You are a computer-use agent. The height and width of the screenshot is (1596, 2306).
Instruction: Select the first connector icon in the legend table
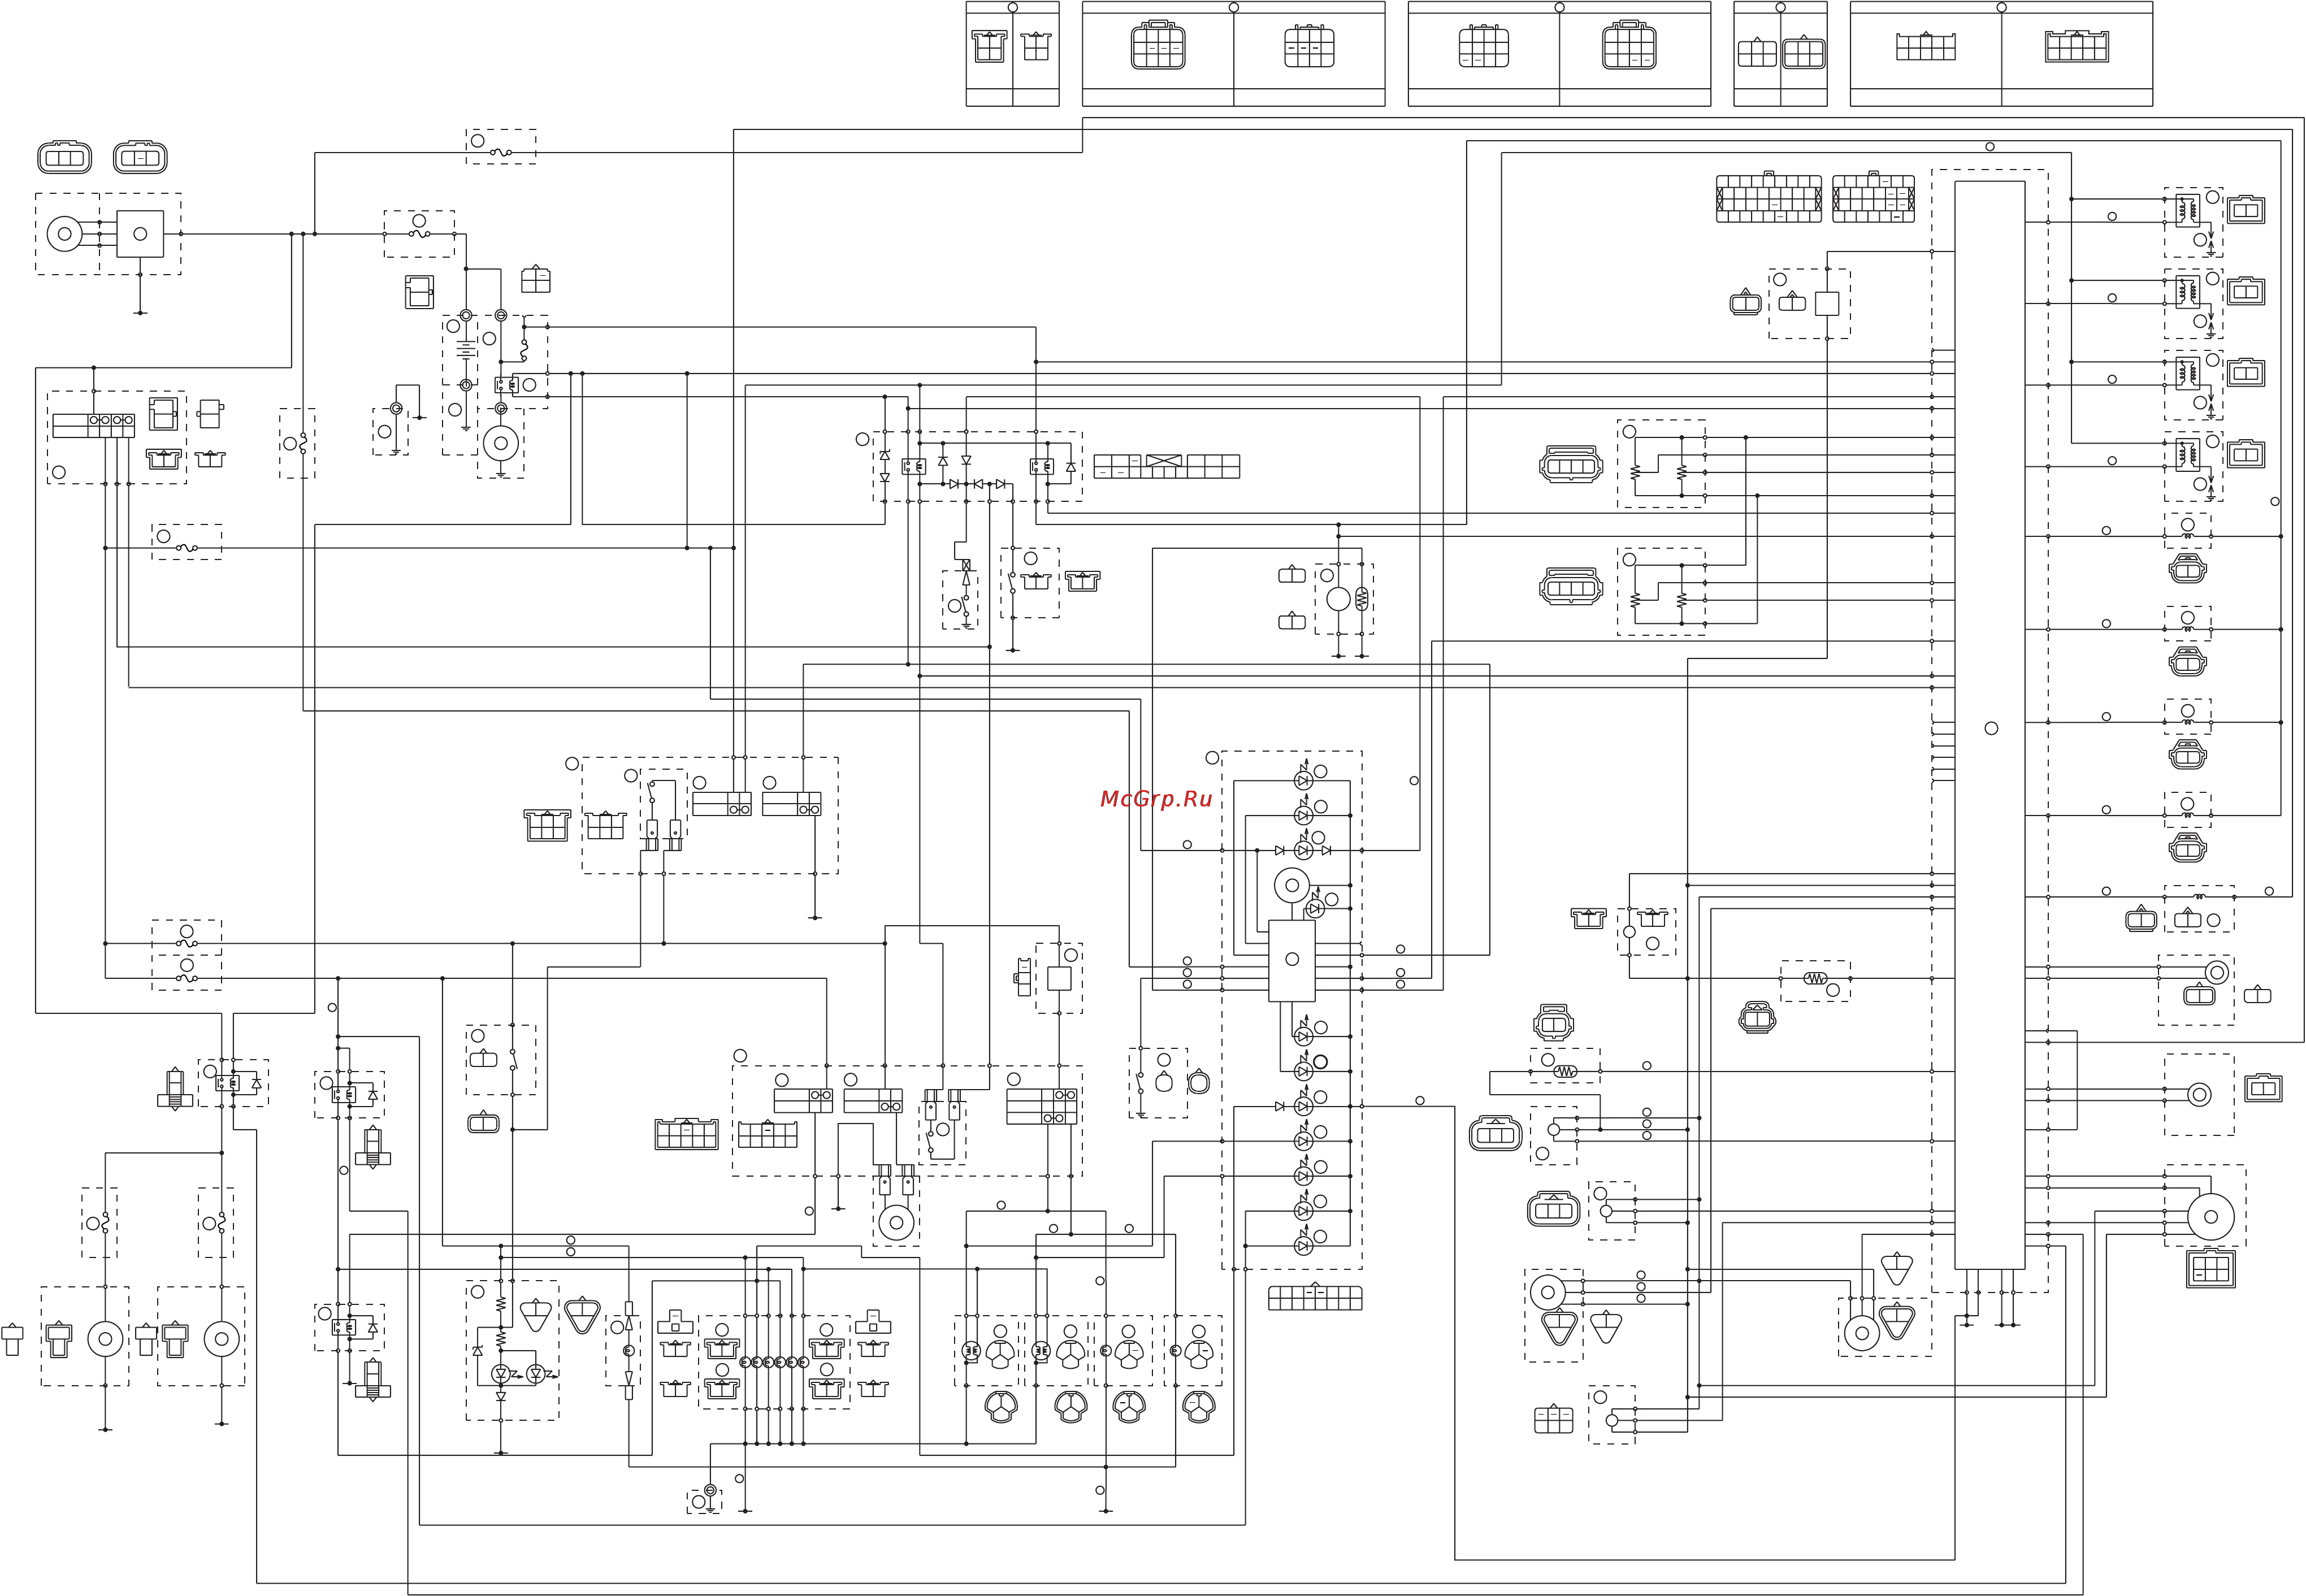pyautogui.click(x=989, y=46)
